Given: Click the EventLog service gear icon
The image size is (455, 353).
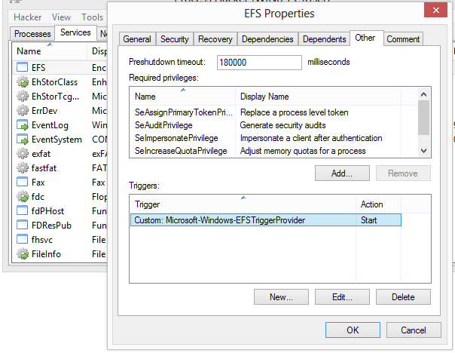Looking at the screenshot, I should click(x=23, y=125).
